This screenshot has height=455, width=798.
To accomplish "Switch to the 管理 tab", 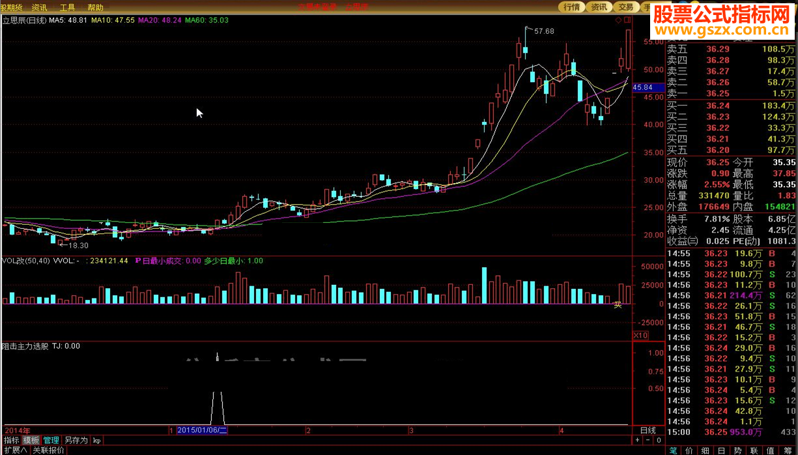I will pyautogui.click(x=51, y=440).
